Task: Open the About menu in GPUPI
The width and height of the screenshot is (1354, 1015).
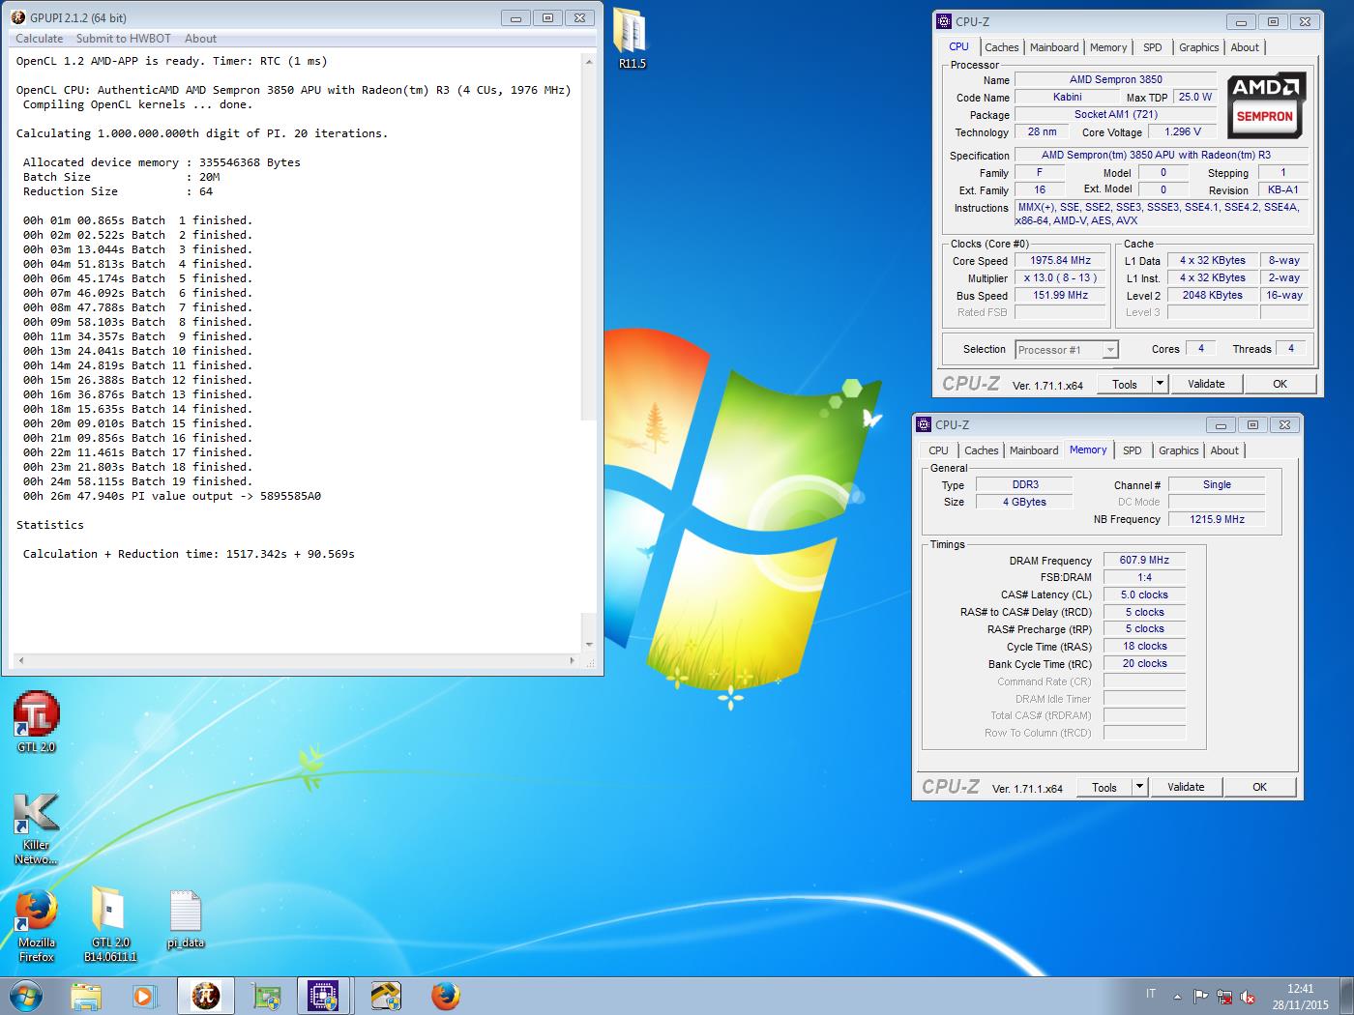Action: pos(200,39)
